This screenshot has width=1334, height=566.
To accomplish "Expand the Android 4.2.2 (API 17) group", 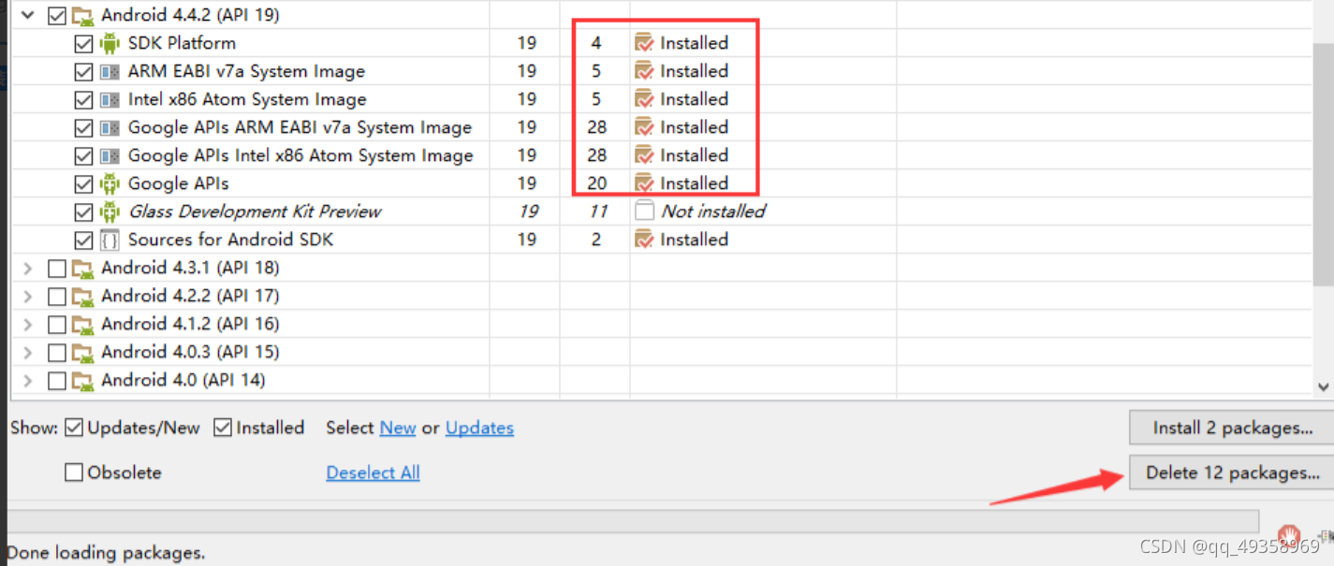I will point(28,296).
